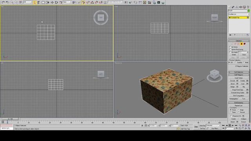Click the Extrude button in Edit Polygons
The width and height of the screenshot is (251, 141).
point(233,81)
